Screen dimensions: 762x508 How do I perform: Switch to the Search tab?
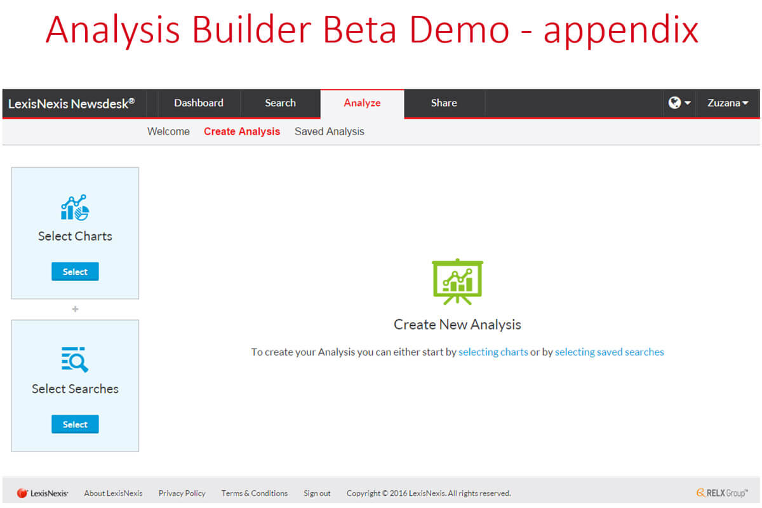[x=280, y=103]
